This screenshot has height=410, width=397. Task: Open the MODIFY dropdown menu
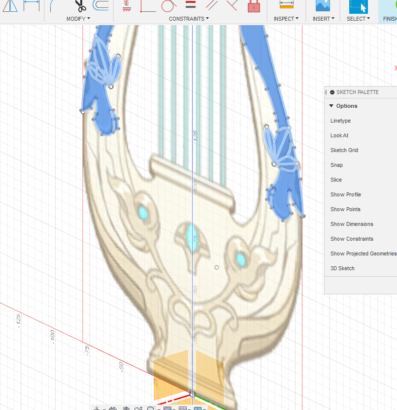coord(78,19)
